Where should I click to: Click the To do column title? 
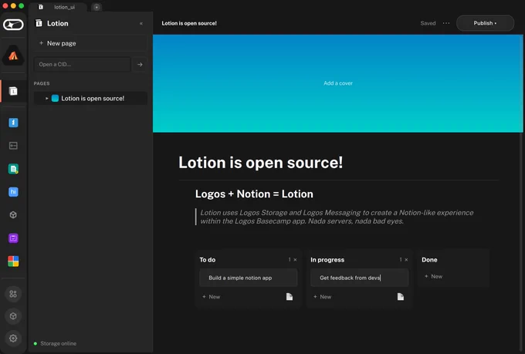(208, 260)
